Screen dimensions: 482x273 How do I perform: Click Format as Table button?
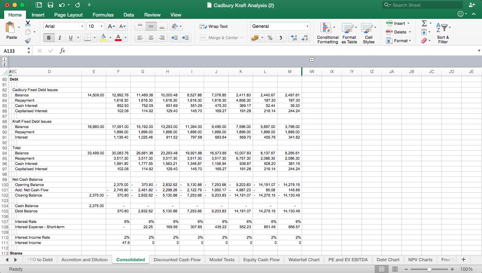[349, 33]
